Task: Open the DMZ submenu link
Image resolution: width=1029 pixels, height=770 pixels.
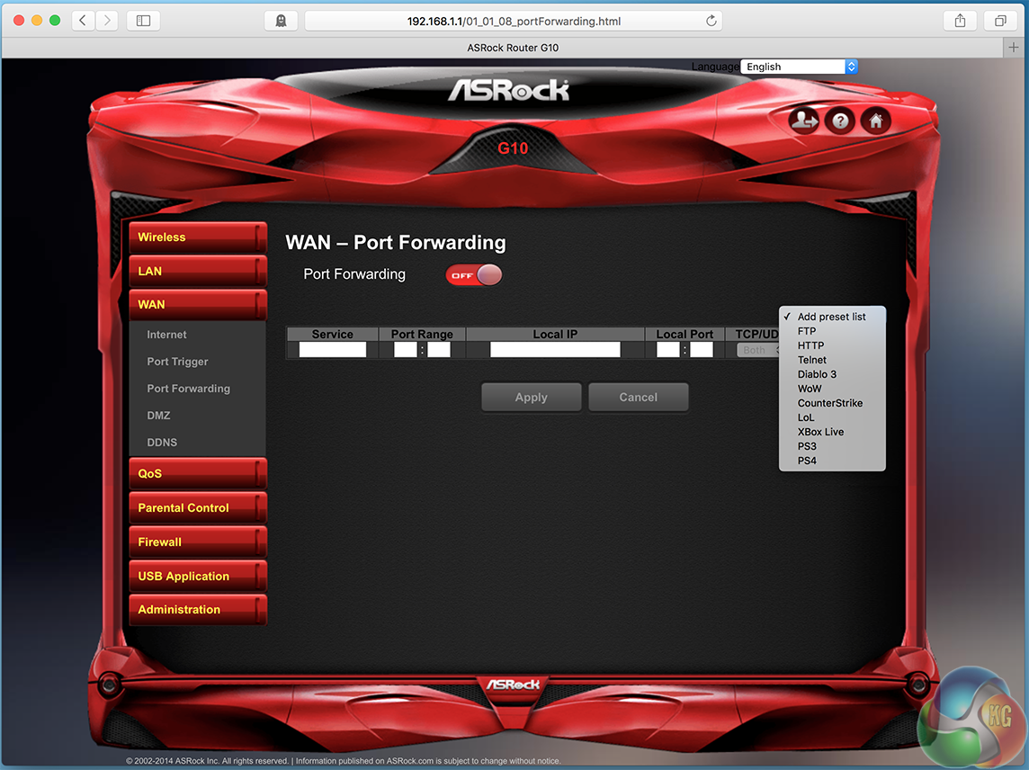Action: [159, 416]
